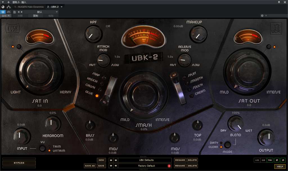This screenshot has height=171, width=288.
Task: Click the left MIDS knob
Action: tap(113, 138)
